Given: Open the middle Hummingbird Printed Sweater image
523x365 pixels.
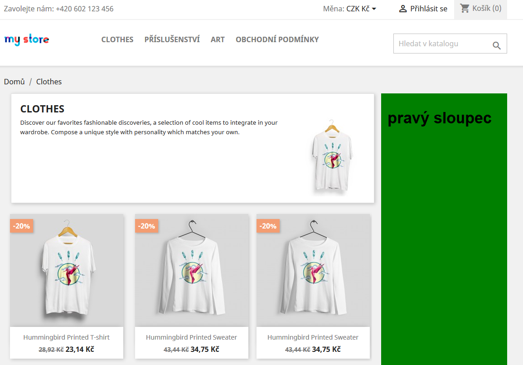Looking at the screenshot, I should pyautogui.click(x=192, y=270).
